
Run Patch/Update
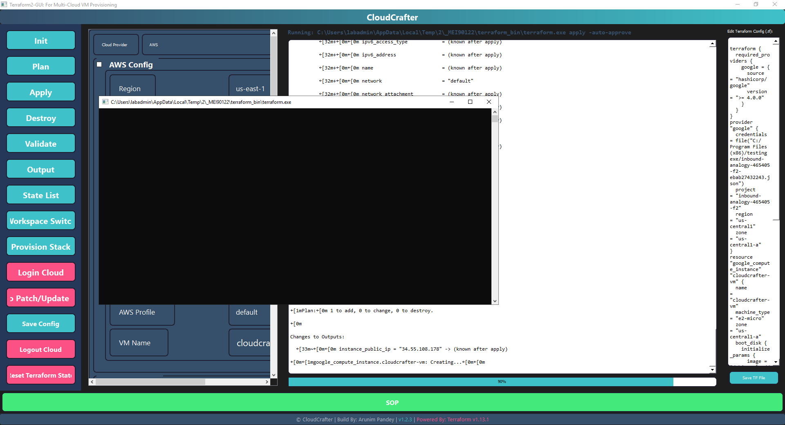[40, 297]
